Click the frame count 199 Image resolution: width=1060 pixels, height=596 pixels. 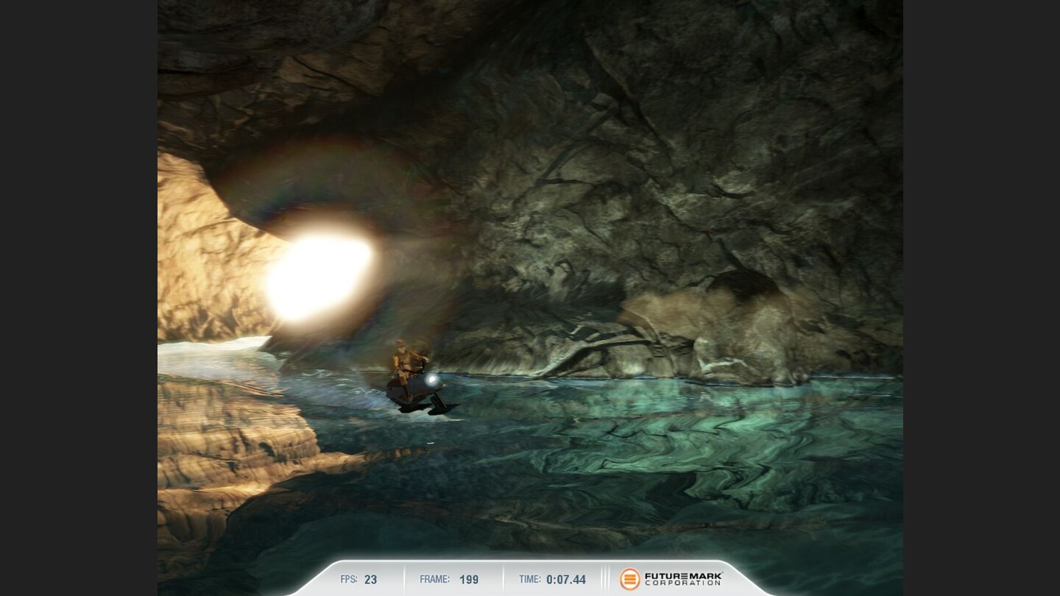pyautogui.click(x=469, y=580)
